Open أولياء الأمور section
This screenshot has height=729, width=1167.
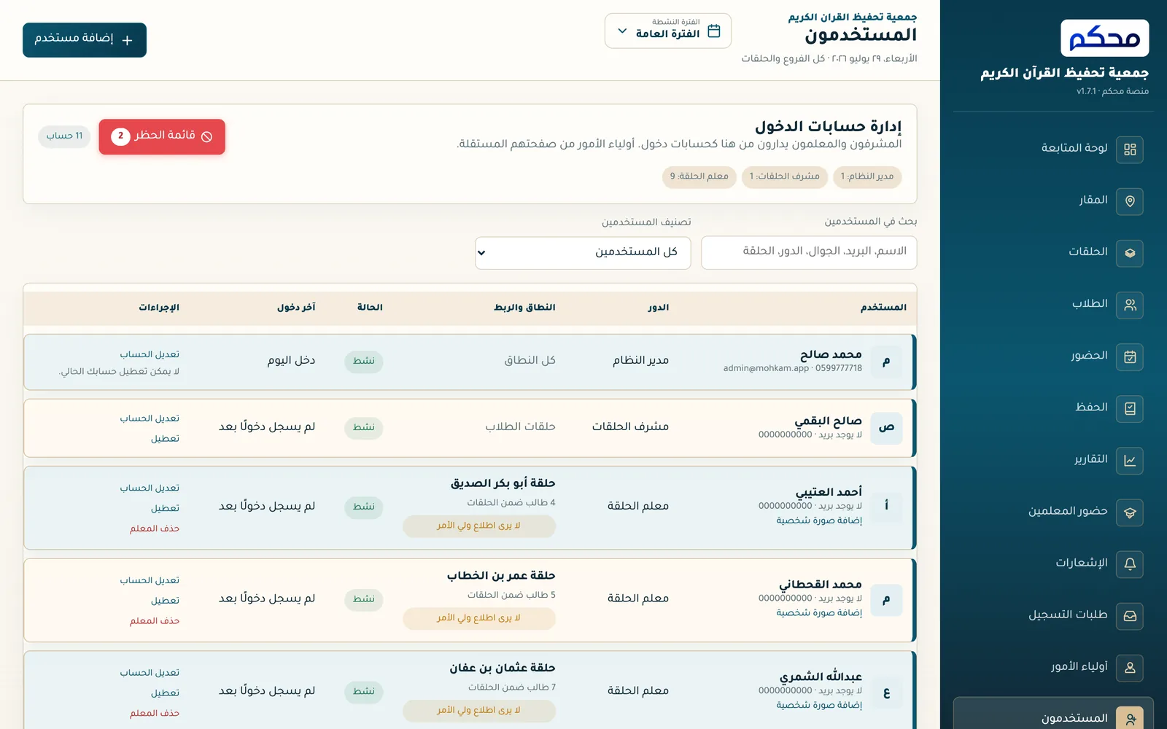pos(1053,667)
